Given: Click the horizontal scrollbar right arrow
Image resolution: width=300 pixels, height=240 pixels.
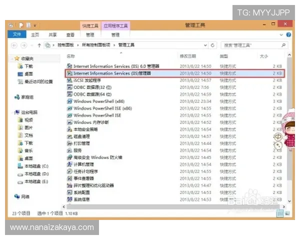Looking at the screenshot, I should click(284, 206).
